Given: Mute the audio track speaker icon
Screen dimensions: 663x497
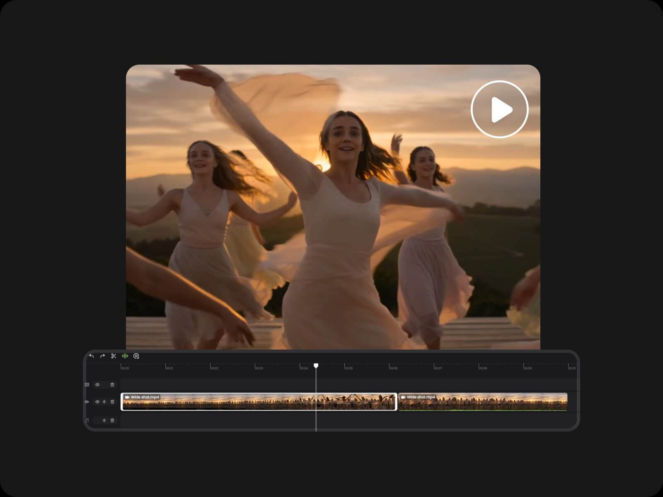Looking at the screenshot, I should click(x=104, y=420).
